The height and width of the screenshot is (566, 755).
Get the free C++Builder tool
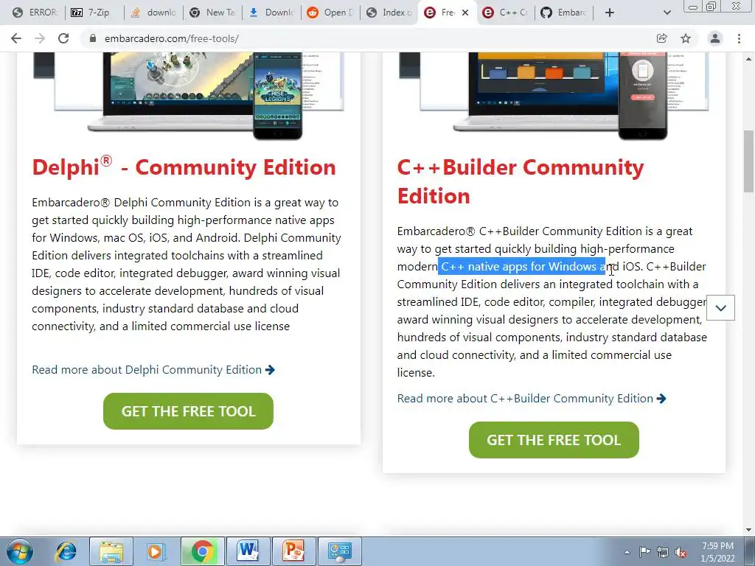[x=554, y=440]
